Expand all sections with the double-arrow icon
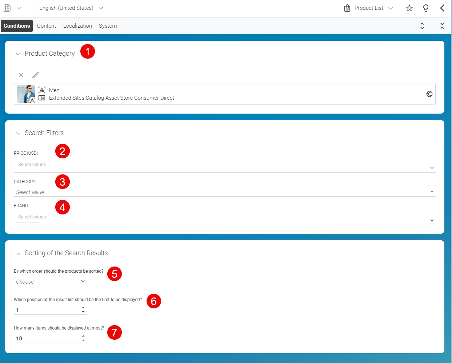Screen dimensions: 452x363 tap(422, 25)
